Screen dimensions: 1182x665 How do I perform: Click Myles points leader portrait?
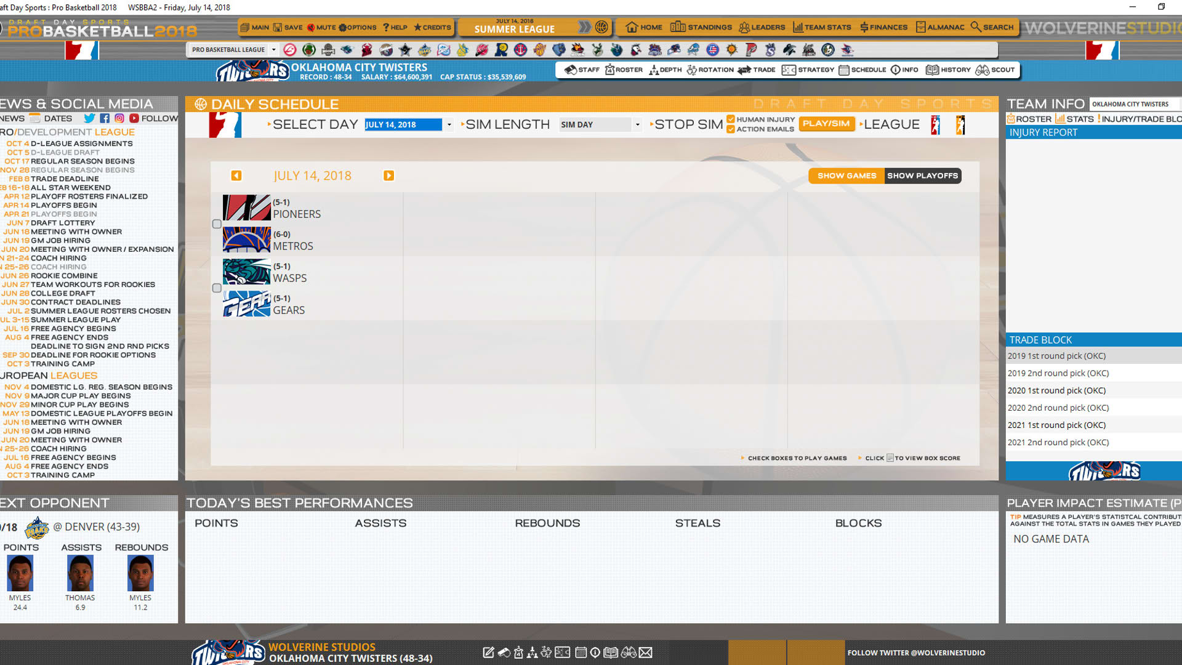click(20, 573)
